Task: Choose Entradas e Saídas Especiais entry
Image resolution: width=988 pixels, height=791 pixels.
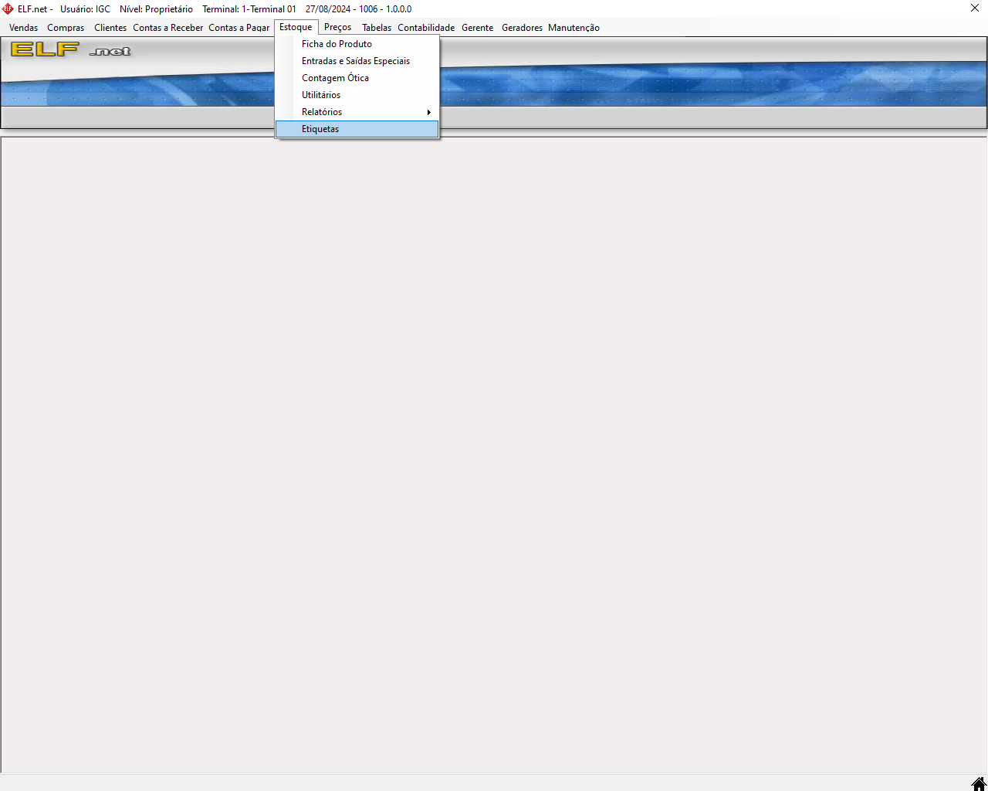Action: pos(357,61)
